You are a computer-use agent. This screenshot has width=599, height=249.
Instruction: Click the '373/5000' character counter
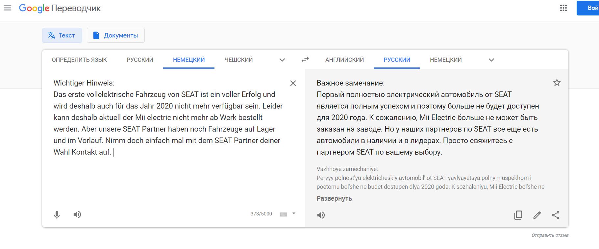point(261,214)
